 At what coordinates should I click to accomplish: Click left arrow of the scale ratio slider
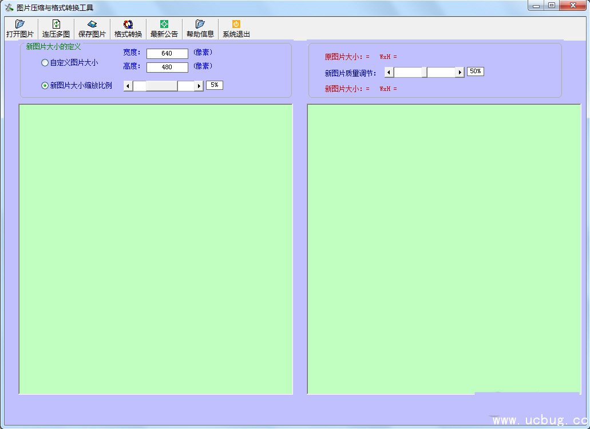tap(128, 86)
